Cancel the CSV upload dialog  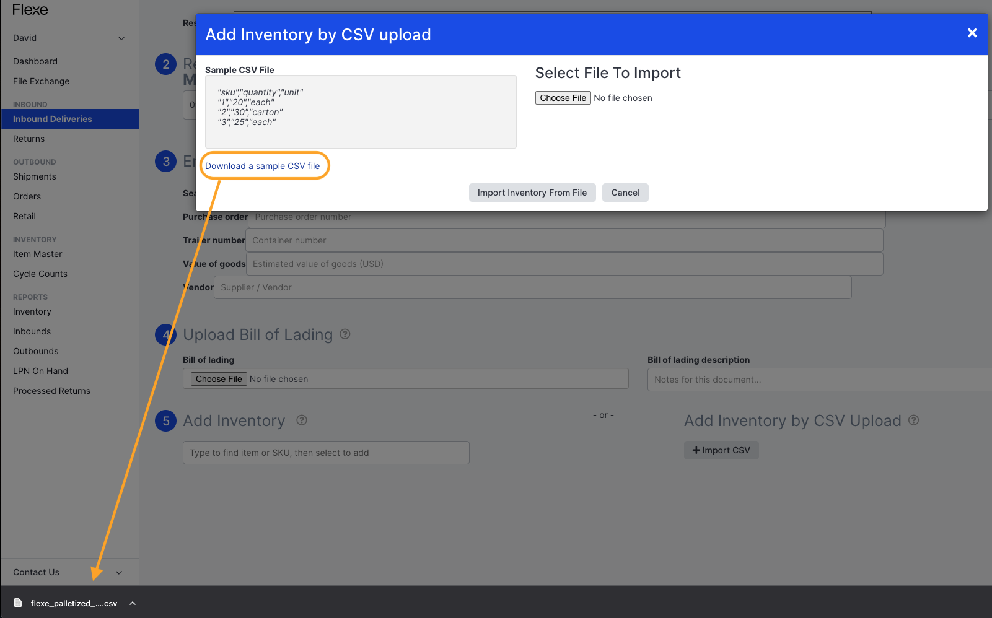(625, 193)
